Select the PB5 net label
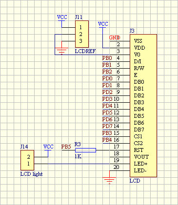Screen dimensions: 178x205 click(66, 147)
